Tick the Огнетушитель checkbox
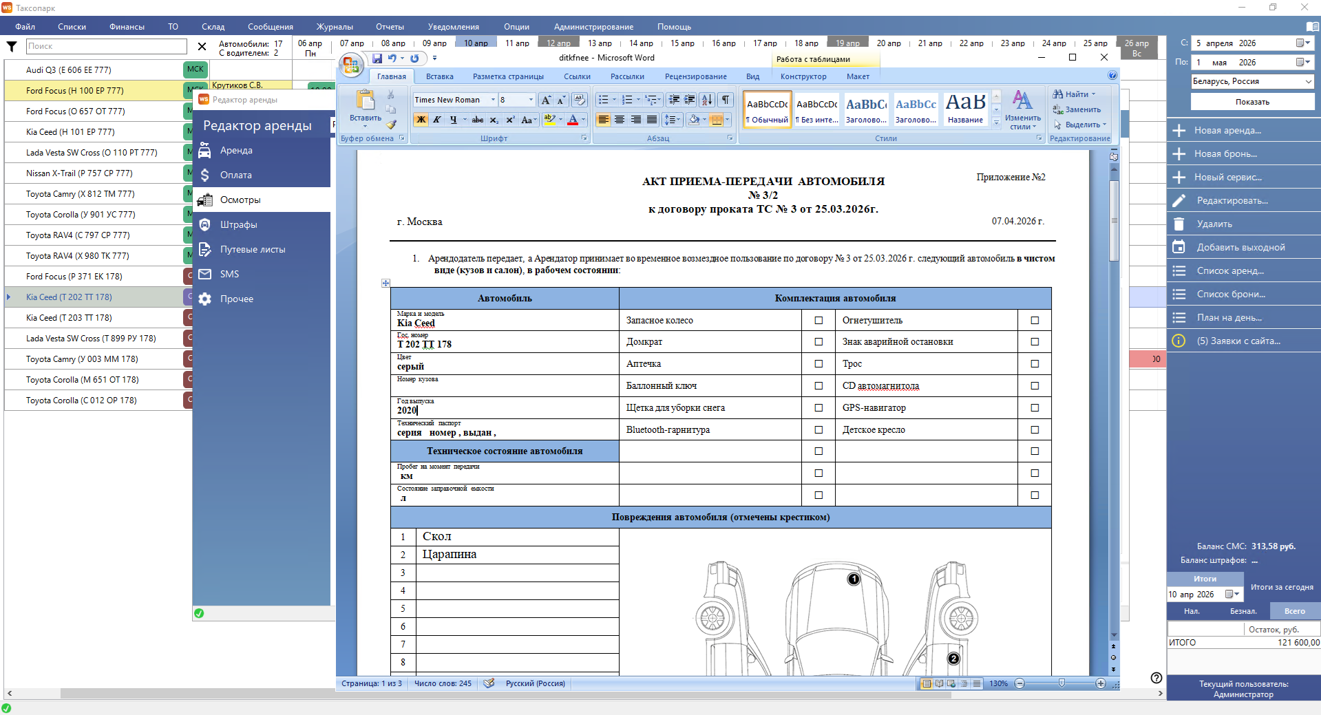Image resolution: width=1321 pixels, height=715 pixels. click(x=1035, y=320)
